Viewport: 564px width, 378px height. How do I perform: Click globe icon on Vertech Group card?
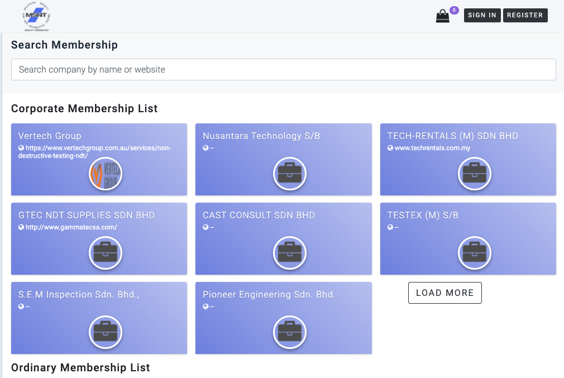(21, 148)
